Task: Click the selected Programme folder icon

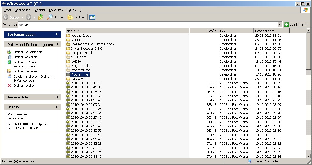Action: (x=68, y=74)
